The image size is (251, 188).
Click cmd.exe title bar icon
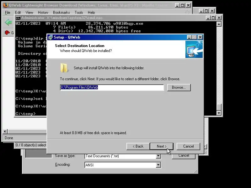[18, 18]
